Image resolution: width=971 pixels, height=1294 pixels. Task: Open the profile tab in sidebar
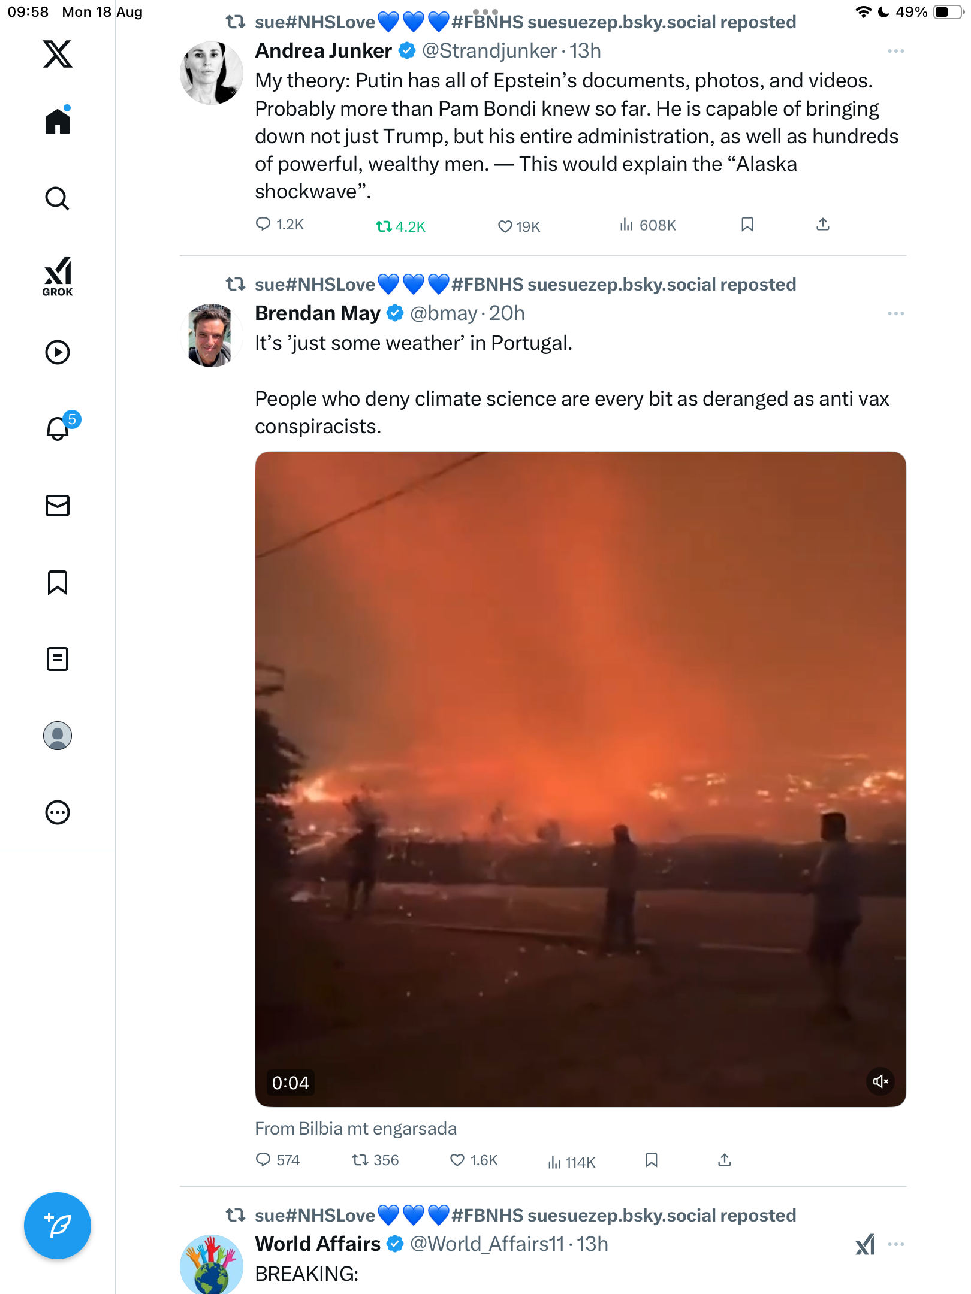pyautogui.click(x=58, y=736)
